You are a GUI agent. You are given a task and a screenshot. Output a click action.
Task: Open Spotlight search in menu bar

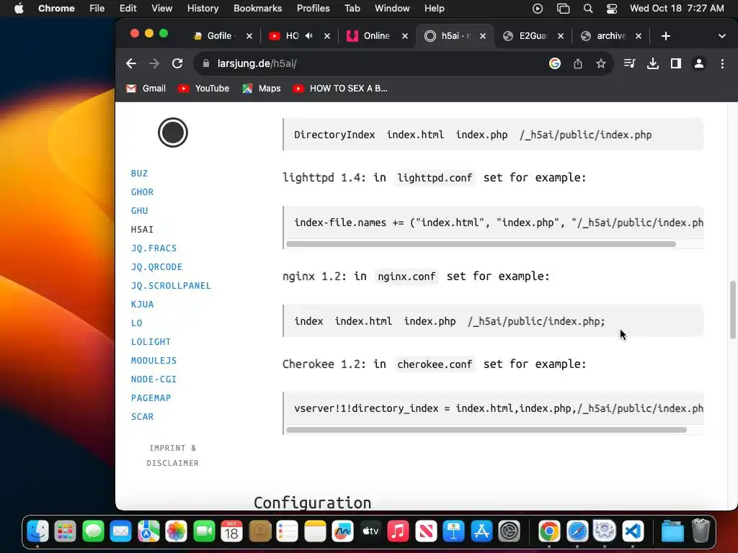588,9
